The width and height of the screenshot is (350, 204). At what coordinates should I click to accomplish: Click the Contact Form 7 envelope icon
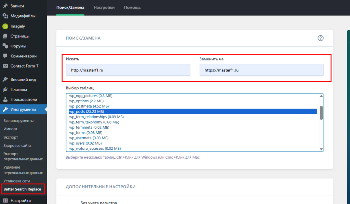coord(5,66)
